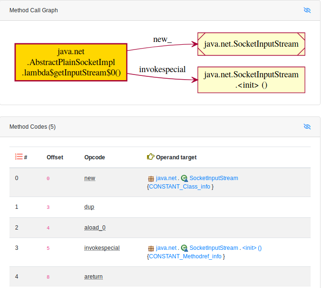The width and height of the screenshot is (321, 288).
Task: Click the Opcode column header
Action: click(95, 157)
